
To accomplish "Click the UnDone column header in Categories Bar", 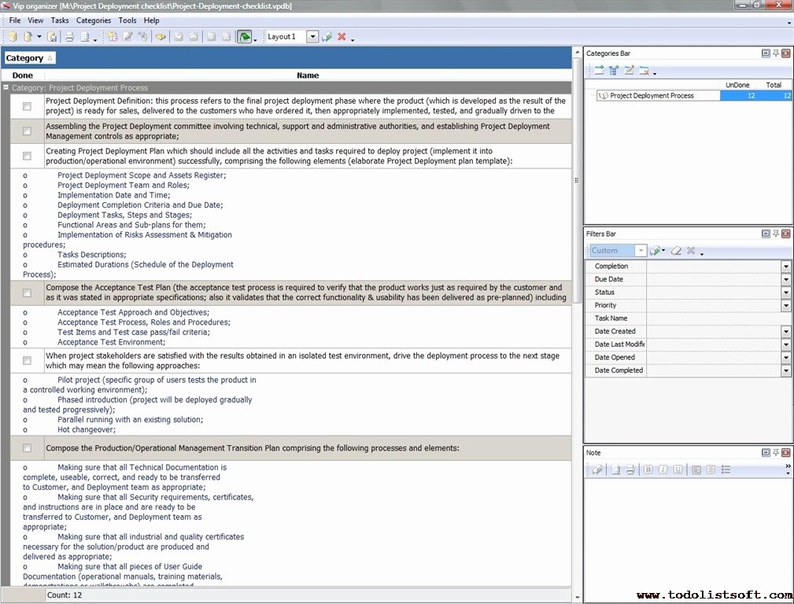I will pyautogui.click(x=737, y=85).
